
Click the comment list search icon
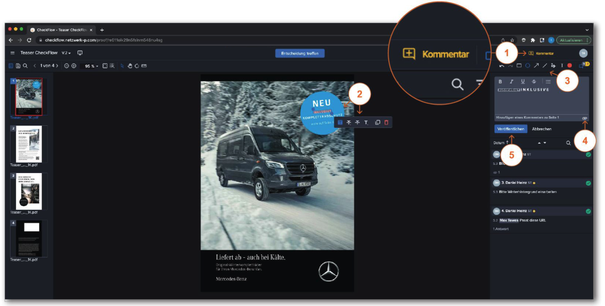[568, 143]
